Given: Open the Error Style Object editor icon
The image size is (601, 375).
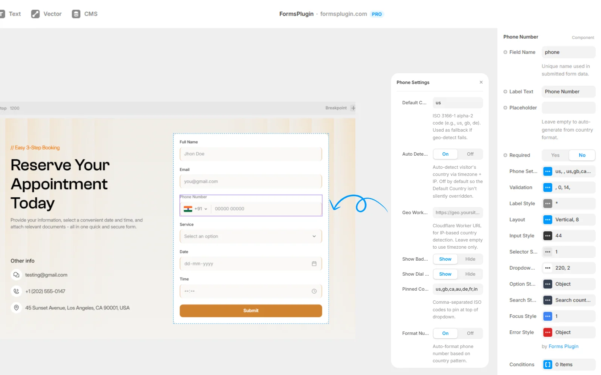Looking at the screenshot, I should pyautogui.click(x=547, y=332).
